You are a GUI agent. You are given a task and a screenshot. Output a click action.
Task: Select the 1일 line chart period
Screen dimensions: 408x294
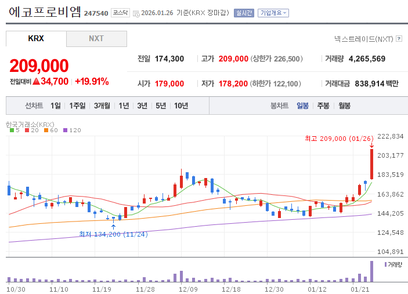point(55,106)
